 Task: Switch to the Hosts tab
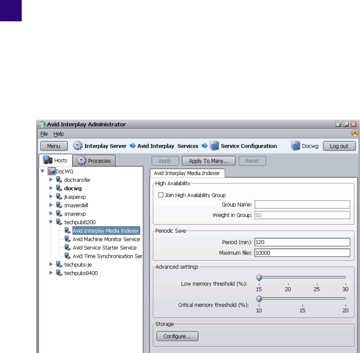click(x=55, y=160)
